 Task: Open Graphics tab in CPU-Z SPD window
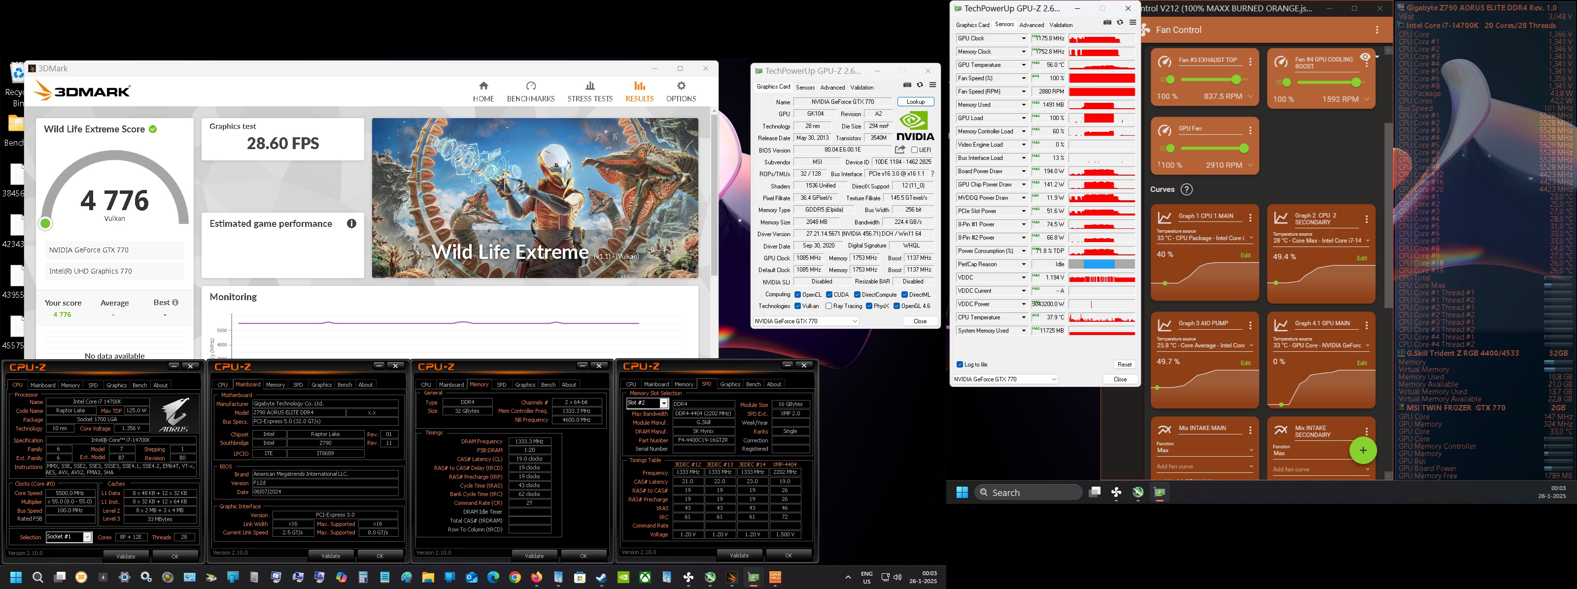click(x=730, y=384)
